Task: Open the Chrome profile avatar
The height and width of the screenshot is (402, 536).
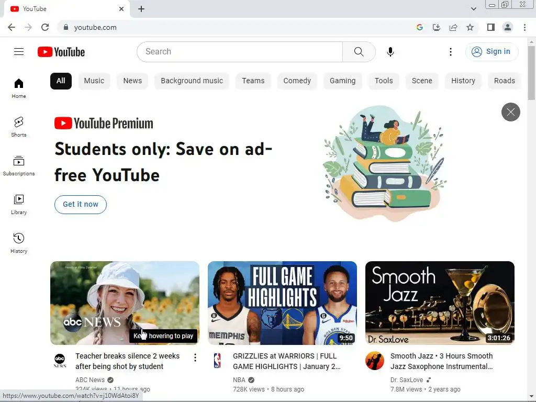Action: (508, 27)
